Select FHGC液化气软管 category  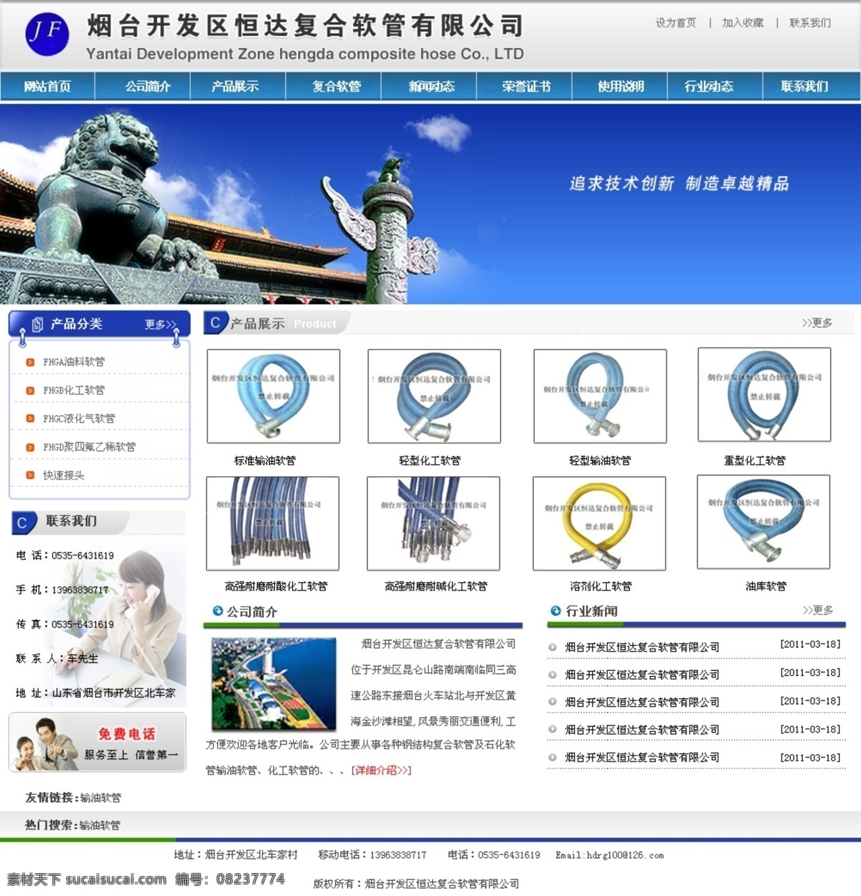pos(79,419)
